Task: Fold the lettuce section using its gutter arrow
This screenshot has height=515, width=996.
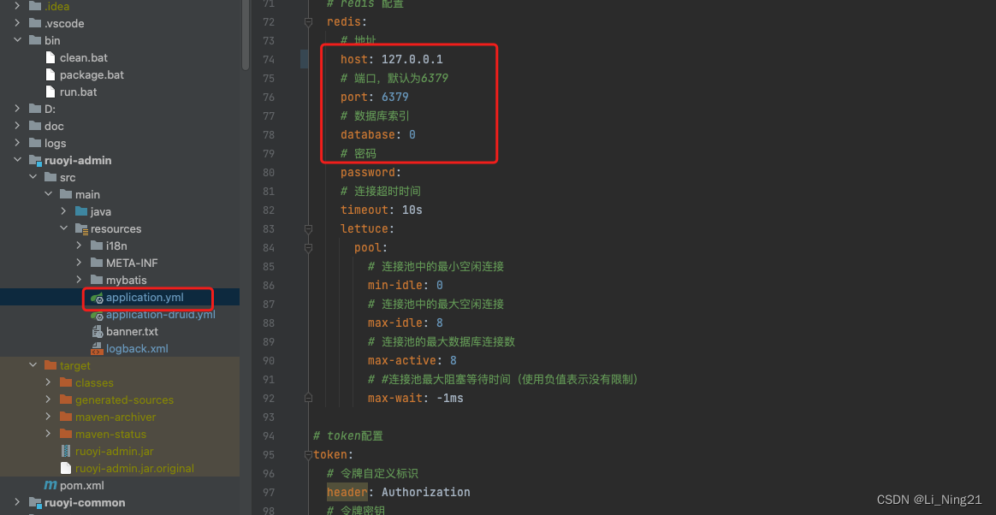Action: click(x=308, y=228)
